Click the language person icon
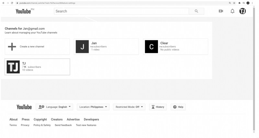This screenshot has height=138, width=259. click(x=41, y=107)
